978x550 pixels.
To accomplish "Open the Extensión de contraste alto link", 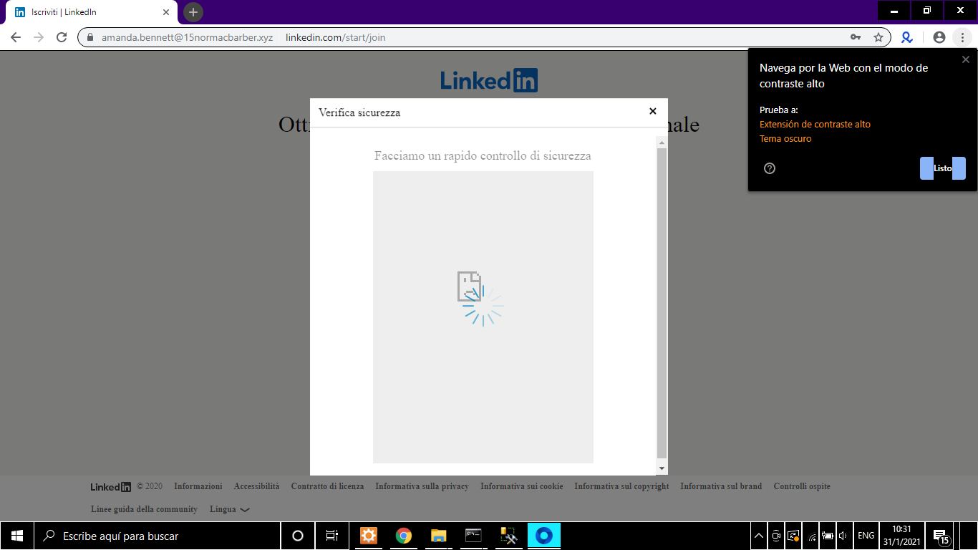I will point(815,125).
